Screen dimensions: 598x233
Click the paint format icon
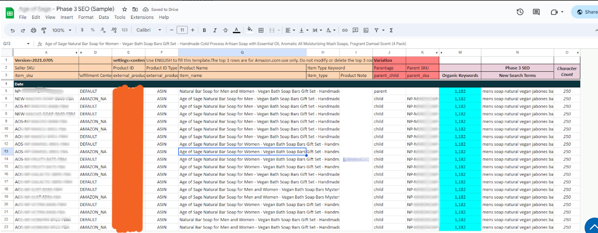pyautogui.click(x=44, y=30)
